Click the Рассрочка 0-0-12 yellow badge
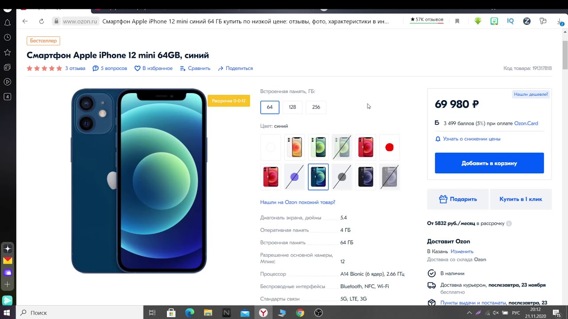The width and height of the screenshot is (568, 319). click(x=229, y=101)
